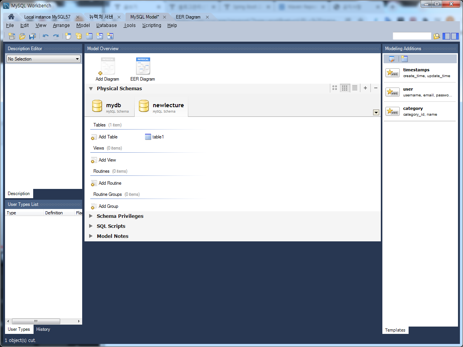This screenshot has height=347, width=463.
Task: Open the Edit menu
Action: [25, 25]
